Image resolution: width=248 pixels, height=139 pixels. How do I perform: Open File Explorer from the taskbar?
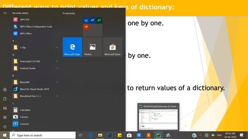pyautogui.click(x=100, y=135)
